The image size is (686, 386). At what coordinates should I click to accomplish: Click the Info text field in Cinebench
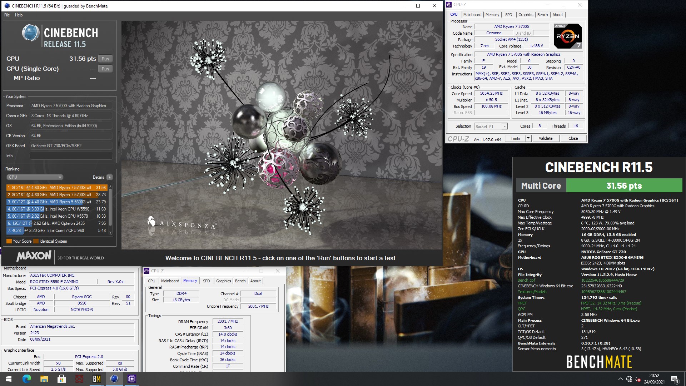(71, 156)
